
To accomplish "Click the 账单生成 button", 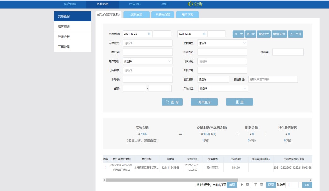I will (x=204, y=102).
